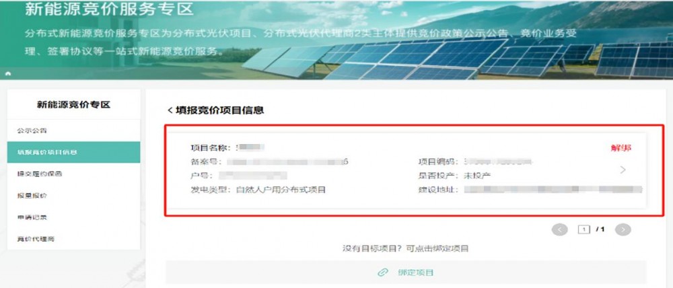673x288 pixels.
Task: Click the 项目名称 project card
Action: pos(404,170)
